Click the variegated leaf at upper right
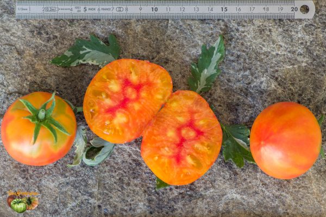 click(206, 65)
